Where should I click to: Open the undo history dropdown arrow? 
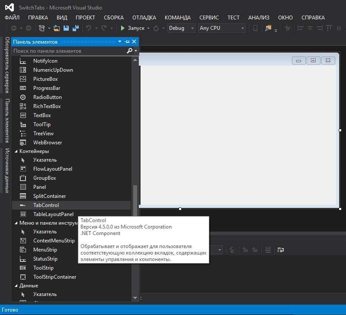[96, 28]
